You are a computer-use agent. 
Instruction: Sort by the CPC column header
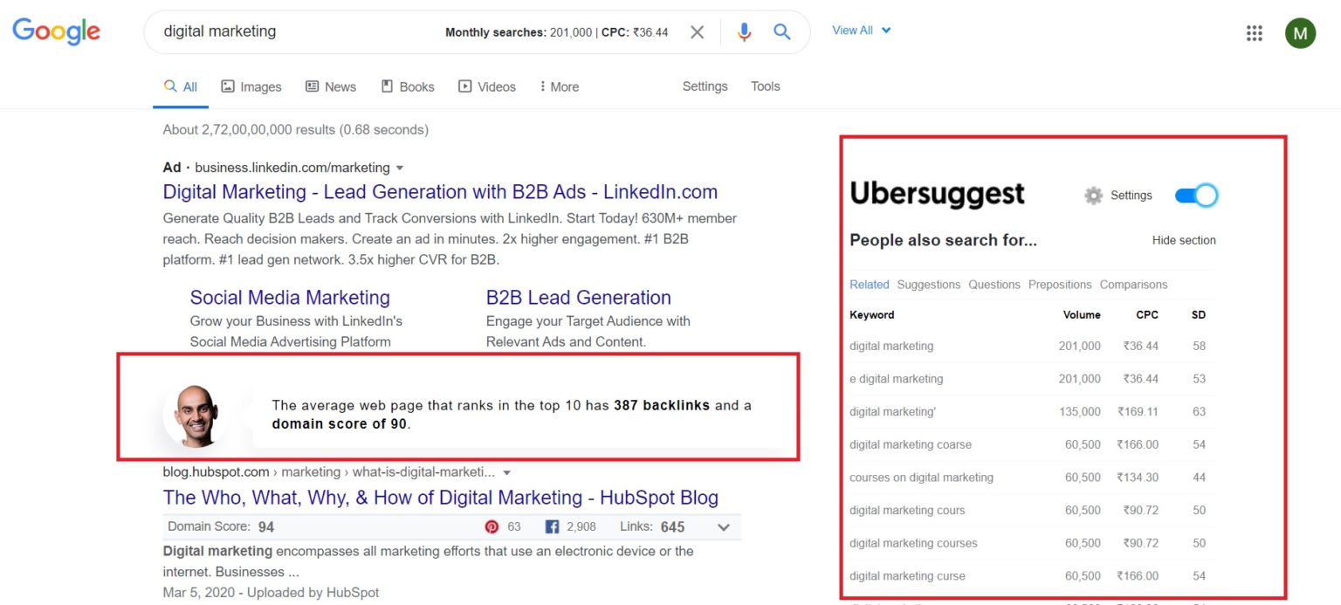[1147, 314]
